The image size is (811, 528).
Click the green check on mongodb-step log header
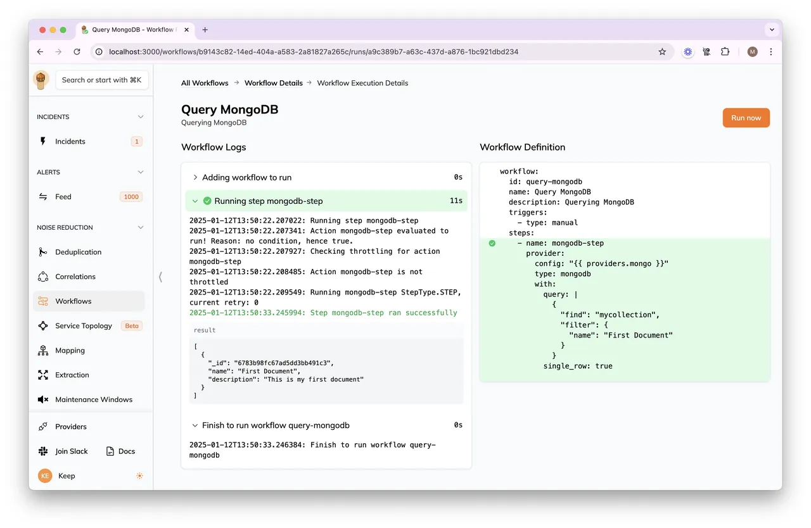207,201
